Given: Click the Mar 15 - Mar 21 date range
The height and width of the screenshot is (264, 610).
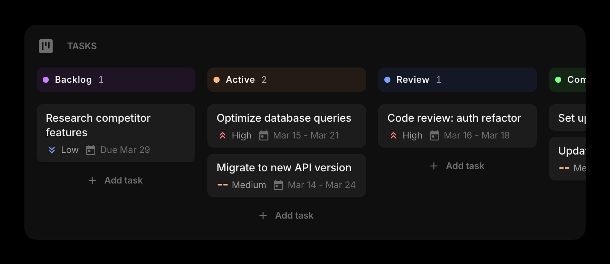Looking at the screenshot, I should pyautogui.click(x=306, y=135).
